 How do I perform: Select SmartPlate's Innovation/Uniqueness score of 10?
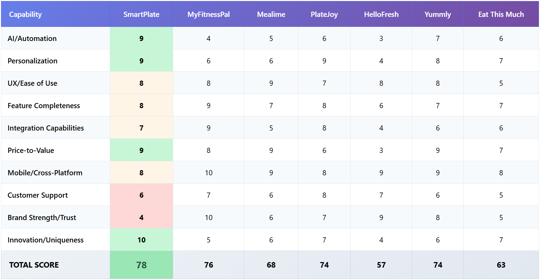pos(141,240)
